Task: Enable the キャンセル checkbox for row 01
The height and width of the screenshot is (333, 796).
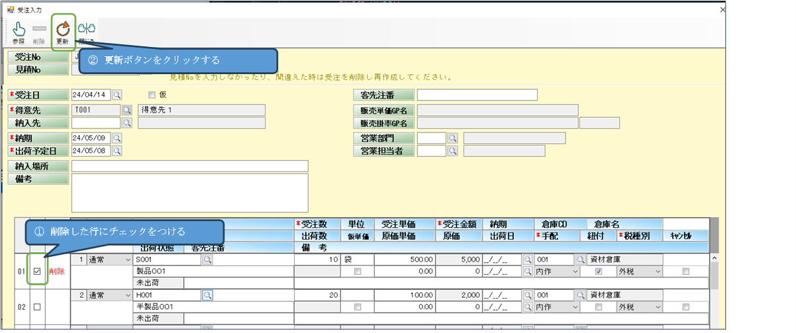Action: pos(685,271)
